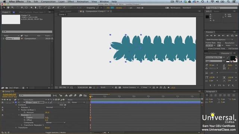The image size is (239, 134).
Task: Collapse Repeater 1 group
Action: (x=19, y=115)
